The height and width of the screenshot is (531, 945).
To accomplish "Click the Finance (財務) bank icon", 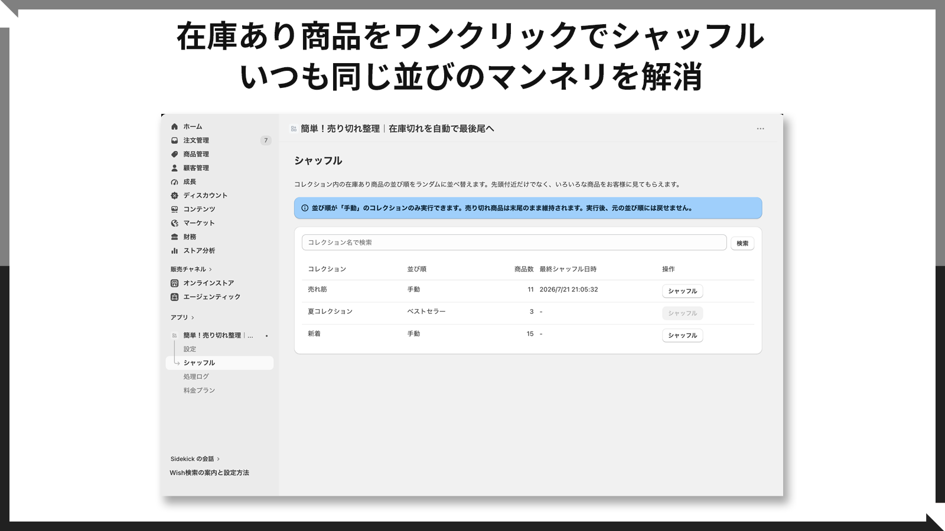I will [174, 237].
